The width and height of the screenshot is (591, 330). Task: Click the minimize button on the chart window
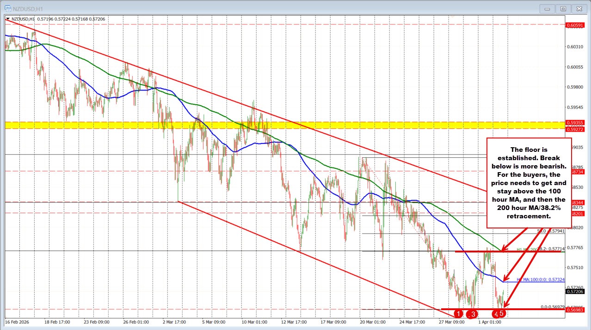point(547,8)
